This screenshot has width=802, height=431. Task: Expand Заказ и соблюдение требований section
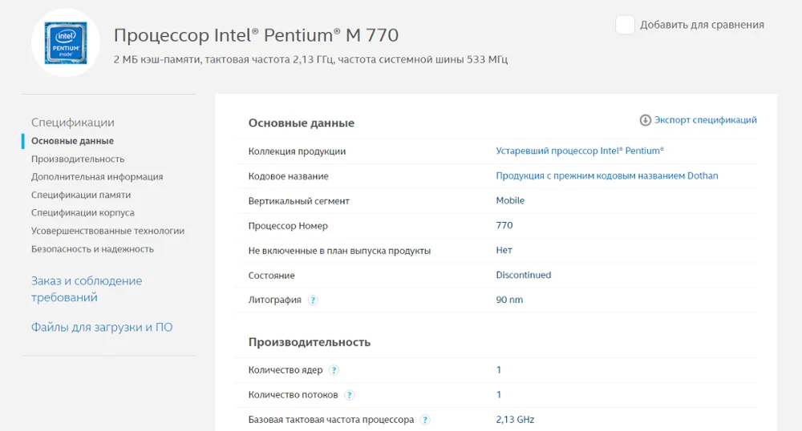pyautogui.click(x=87, y=289)
